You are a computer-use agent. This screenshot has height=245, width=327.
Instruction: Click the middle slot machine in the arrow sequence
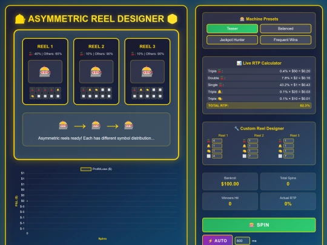(96, 125)
